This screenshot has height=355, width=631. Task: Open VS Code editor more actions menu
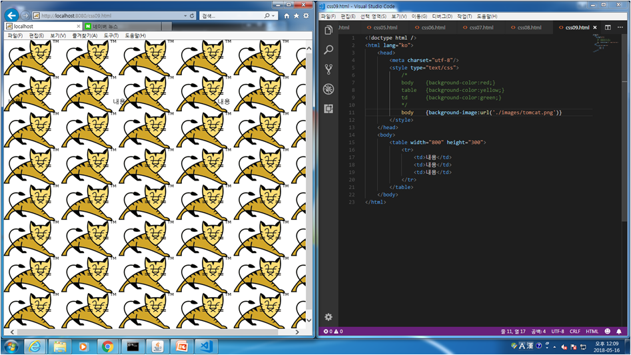[x=620, y=27]
